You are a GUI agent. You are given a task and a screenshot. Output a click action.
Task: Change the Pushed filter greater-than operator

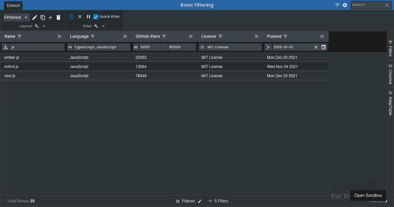tap(268, 47)
